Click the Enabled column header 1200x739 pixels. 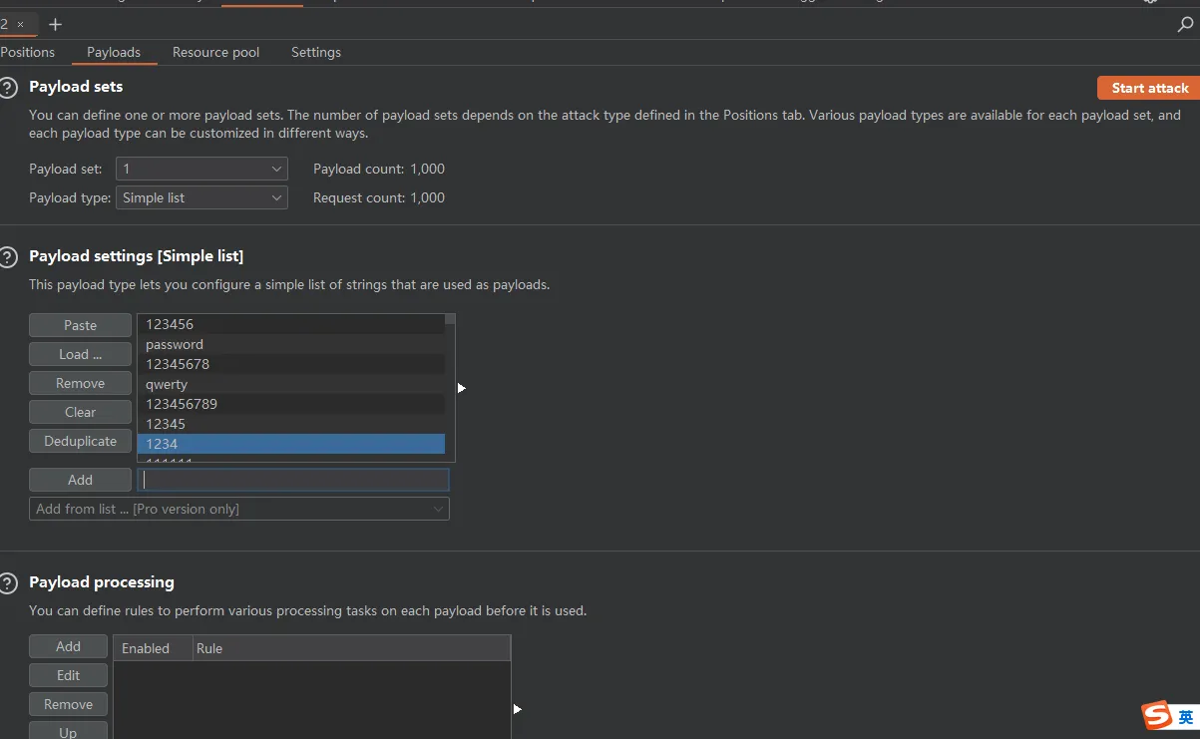click(153, 648)
